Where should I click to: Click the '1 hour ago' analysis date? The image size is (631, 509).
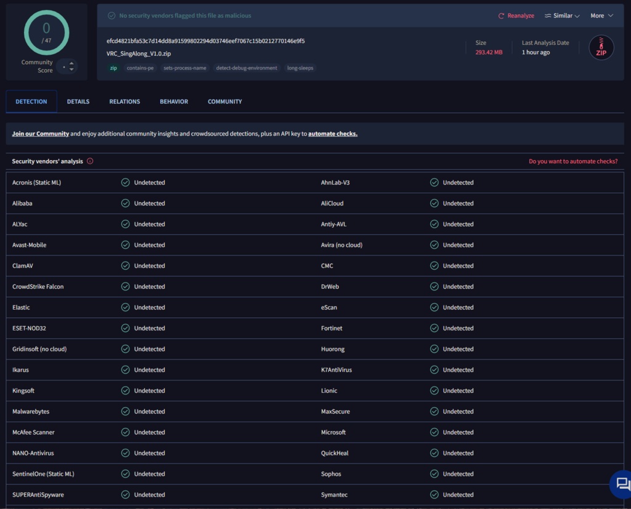coord(535,52)
